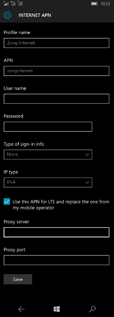
Task: Click the chevron on None dropdown
Action: [87, 155]
